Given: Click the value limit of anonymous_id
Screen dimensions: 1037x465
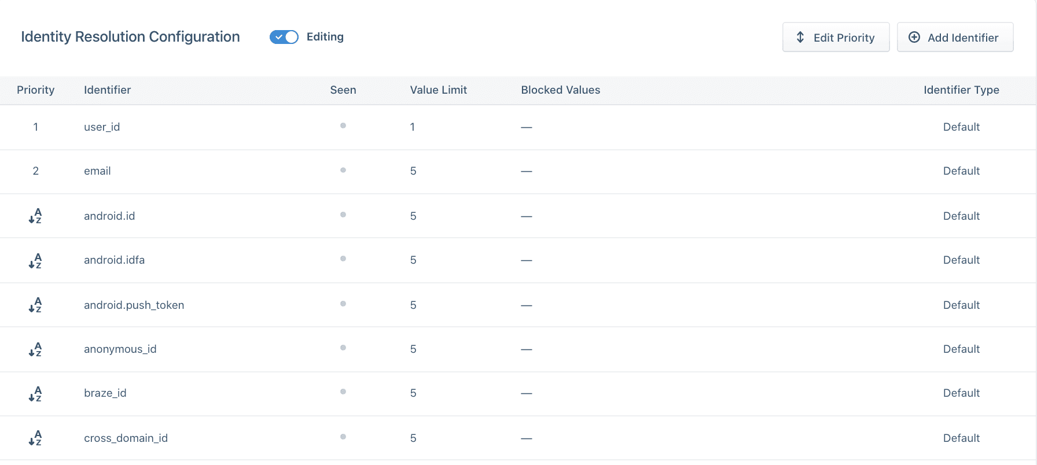Looking at the screenshot, I should point(413,349).
